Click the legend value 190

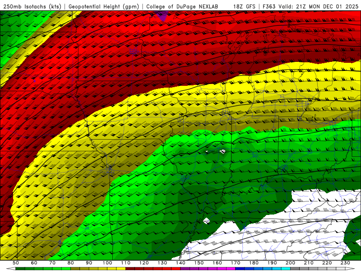click(x=272, y=263)
